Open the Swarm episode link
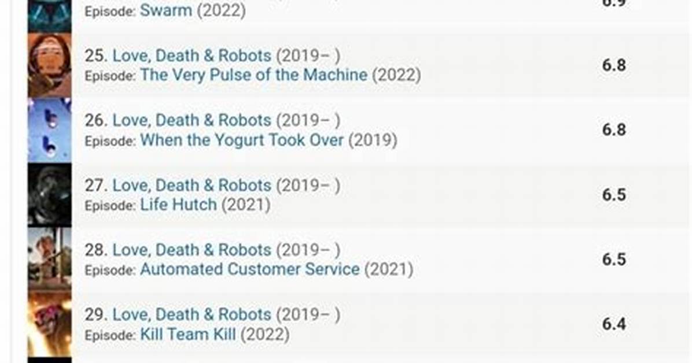Screen dimensions: 692x363 165,10
